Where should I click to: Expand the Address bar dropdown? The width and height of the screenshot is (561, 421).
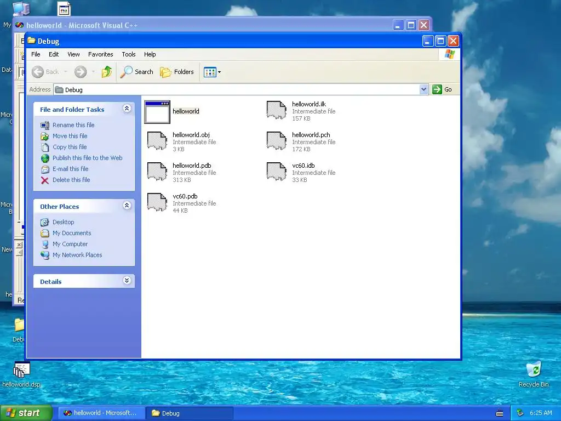[x=423, y=89]
